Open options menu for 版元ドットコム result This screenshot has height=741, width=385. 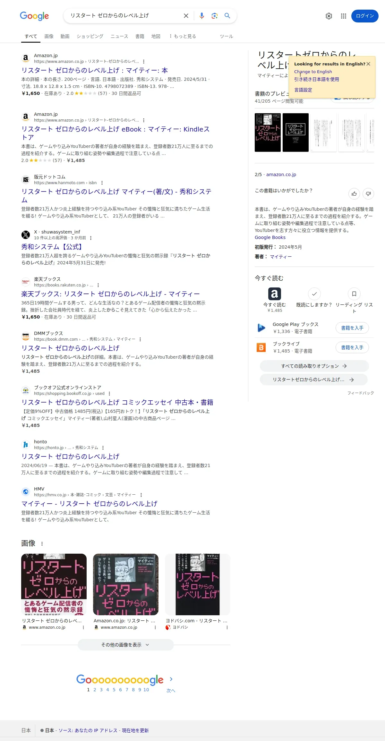tap(102, 183)
